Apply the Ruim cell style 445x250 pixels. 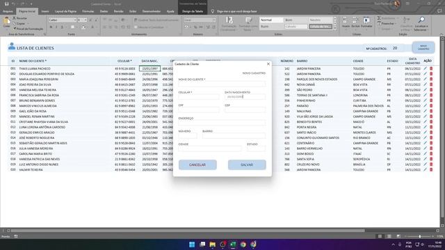pos(272,26)
